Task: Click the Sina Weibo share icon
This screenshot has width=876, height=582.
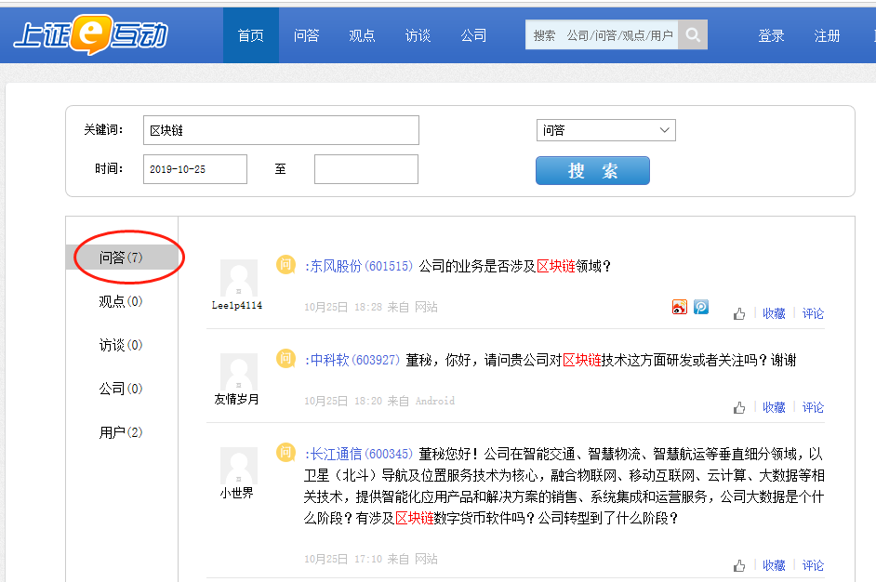Action: point(679,305)
